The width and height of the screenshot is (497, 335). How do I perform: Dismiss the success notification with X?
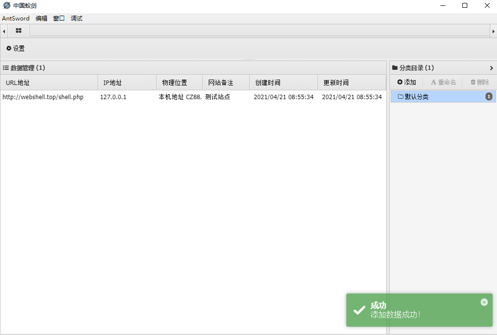click(484, 302)
